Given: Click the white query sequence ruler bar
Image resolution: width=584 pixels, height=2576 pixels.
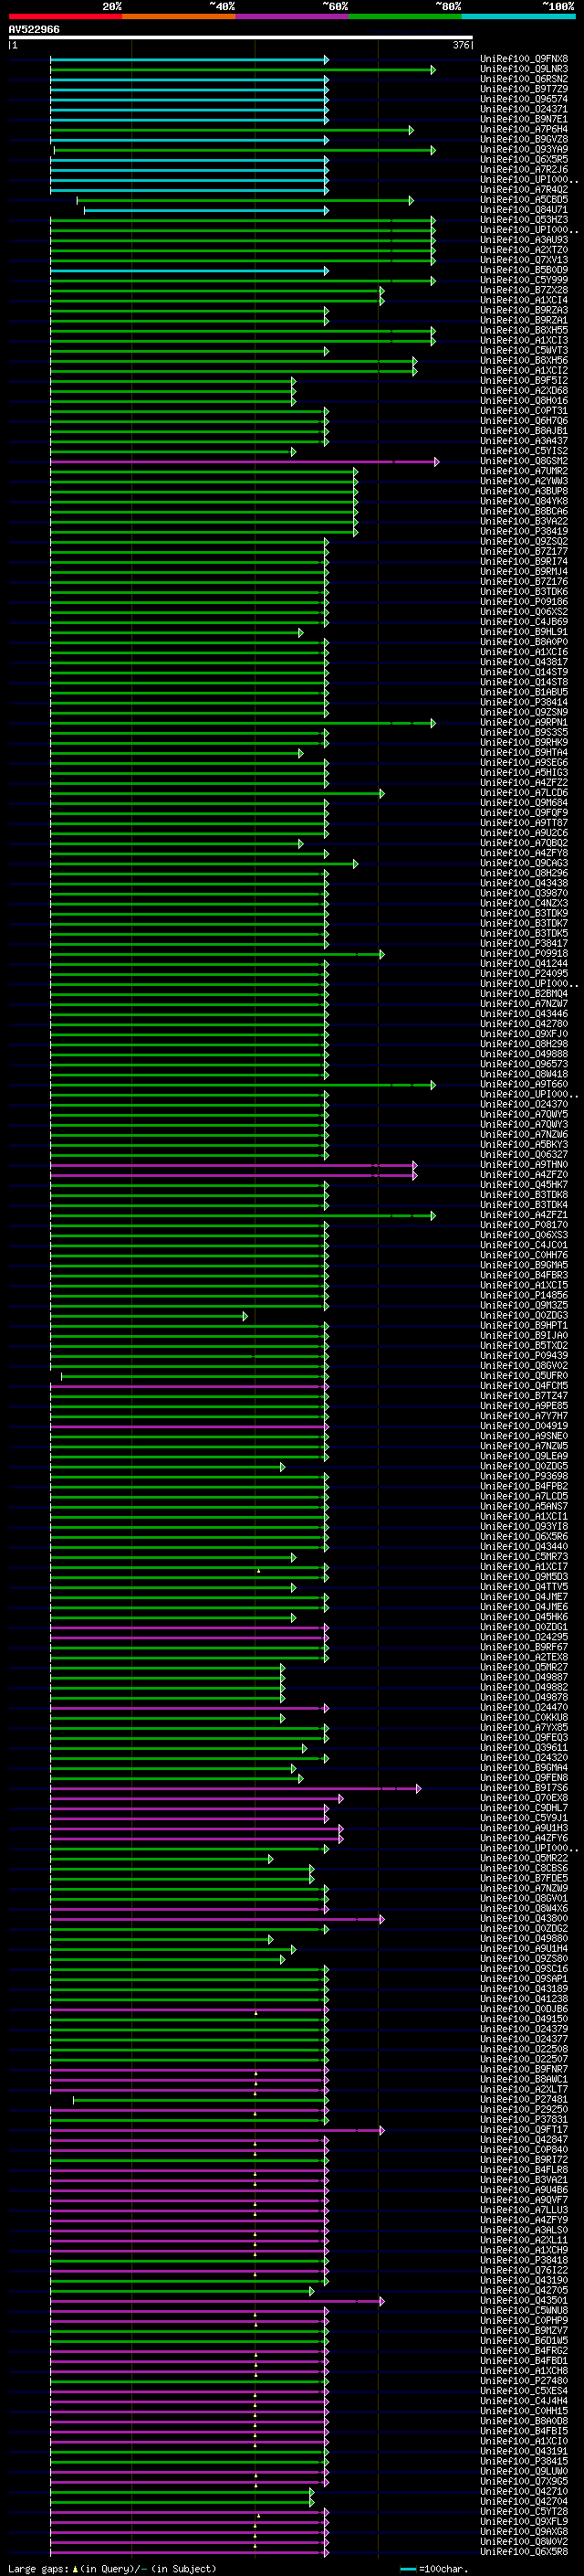Looking at the screenshot, I should [241, 37].
